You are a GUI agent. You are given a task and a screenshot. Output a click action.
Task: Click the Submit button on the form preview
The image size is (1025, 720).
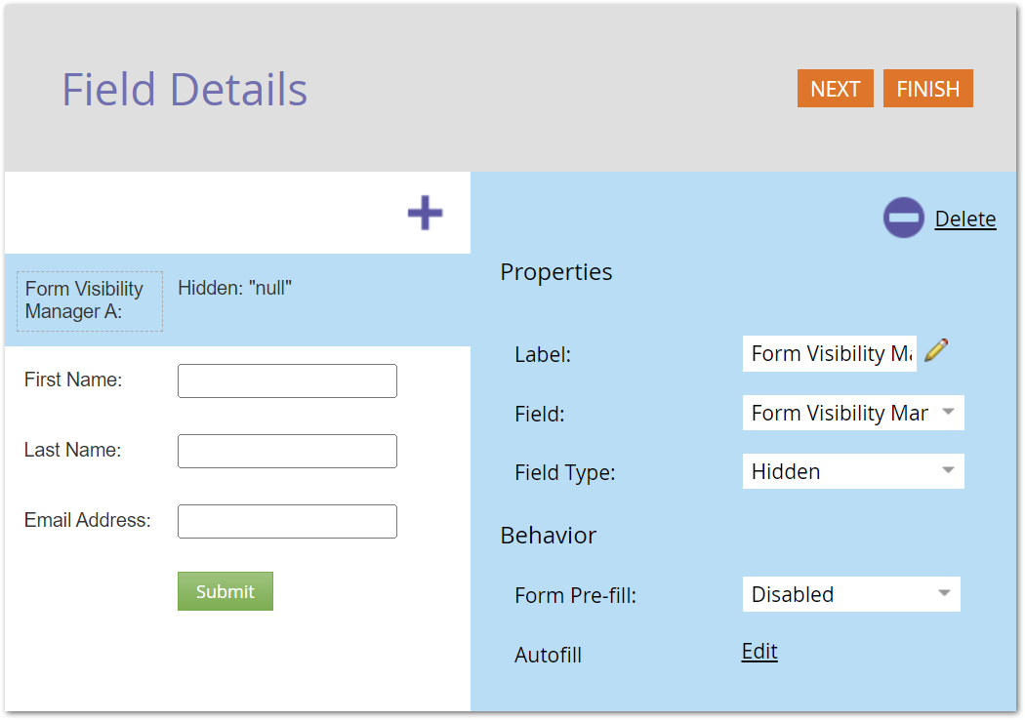click(x=225, y=591)
